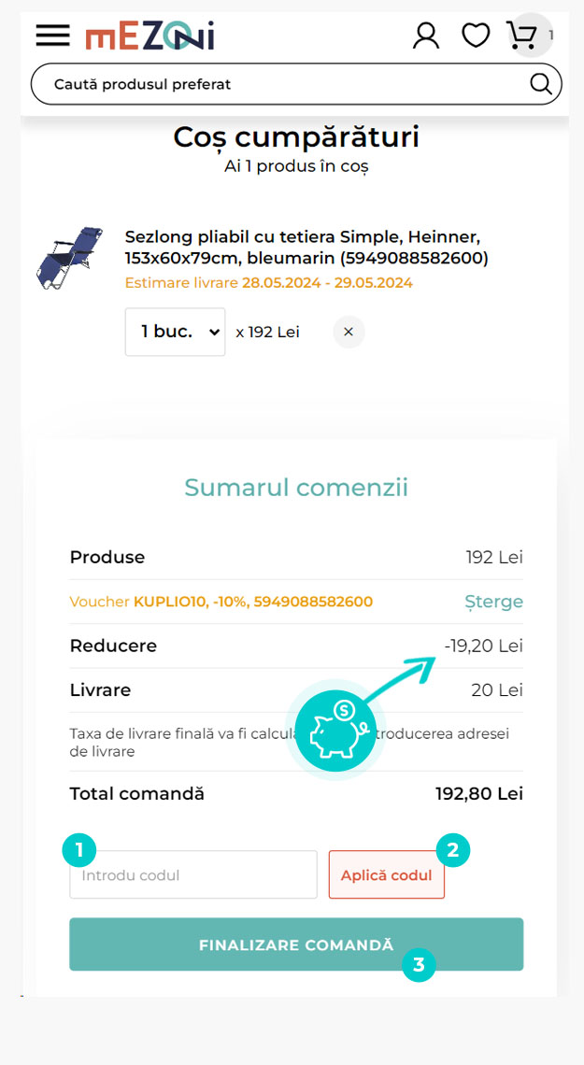Click the 'Introdu codul' voucher field
584x1065 pixels.
coord(193,875)
